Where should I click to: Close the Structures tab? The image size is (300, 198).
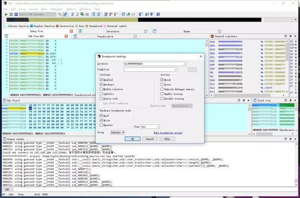(145, 31)
